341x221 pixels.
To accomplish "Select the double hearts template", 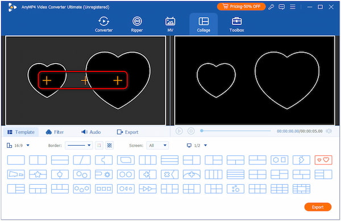I will click(x=323, y=160).
